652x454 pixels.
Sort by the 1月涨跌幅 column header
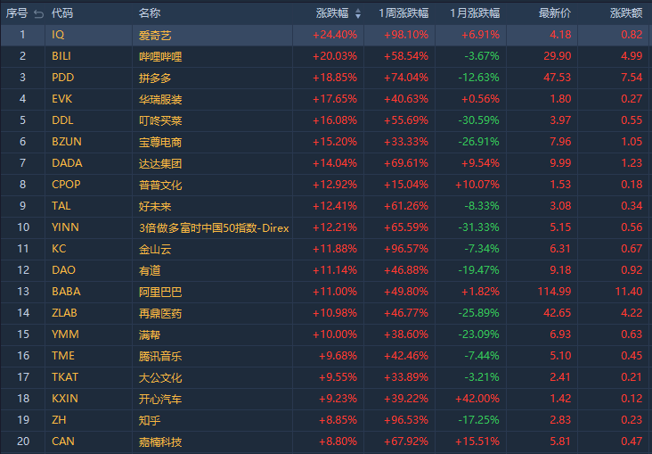pos(475,13)
